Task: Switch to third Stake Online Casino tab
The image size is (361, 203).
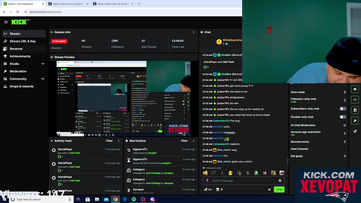Action: 113,4
